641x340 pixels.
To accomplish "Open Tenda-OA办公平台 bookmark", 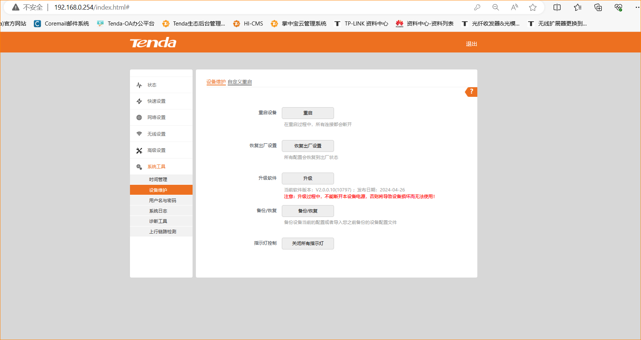I will click(126, 24).
